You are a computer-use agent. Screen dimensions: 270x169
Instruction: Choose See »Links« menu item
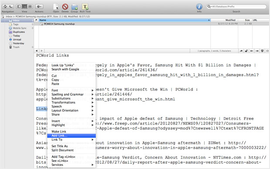[x=71, y=161]
